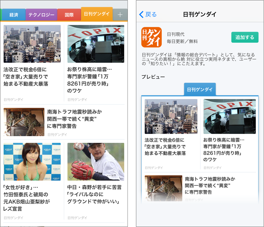Tap the blue 日刊ゲンダイ preview tab
The height and width of the screenshot is (227, 264).
click(200, 89)
